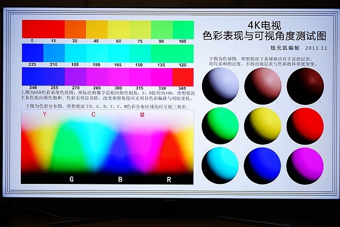Select the green color block labeled 105

pyautogui.click(x=183, y=30)
